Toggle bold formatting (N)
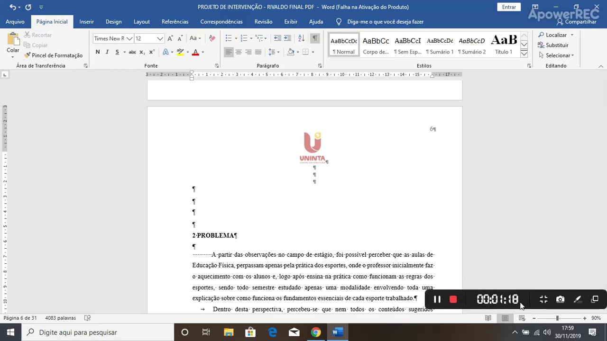 coord(98,52)
